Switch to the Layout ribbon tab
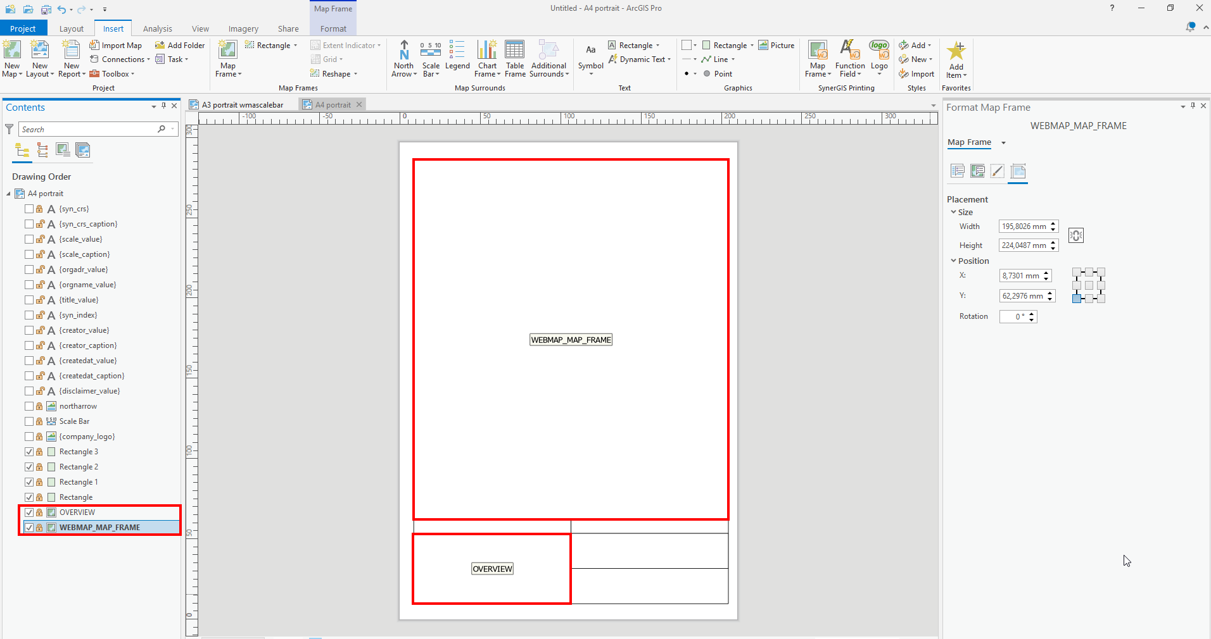Viewport: 1211px width, 639px height. 72,28
